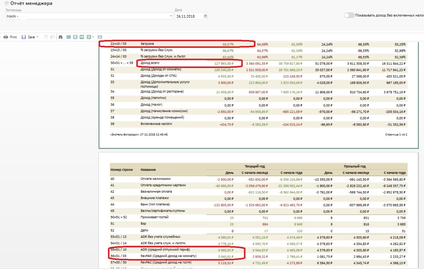This screenshot has width=424, height=269.
Task: Toggle showing income without included taxes
Action: (349, 15)
